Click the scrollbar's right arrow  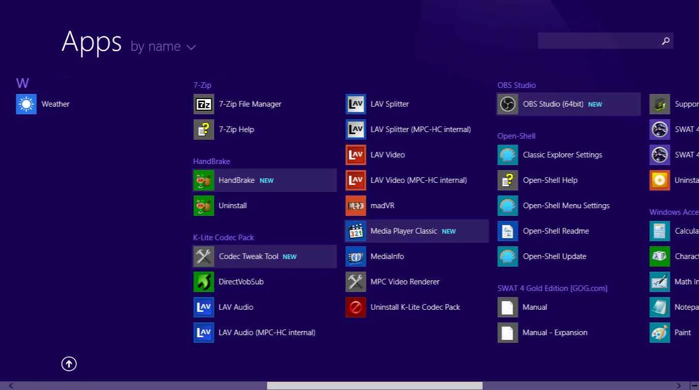[679, 386]
